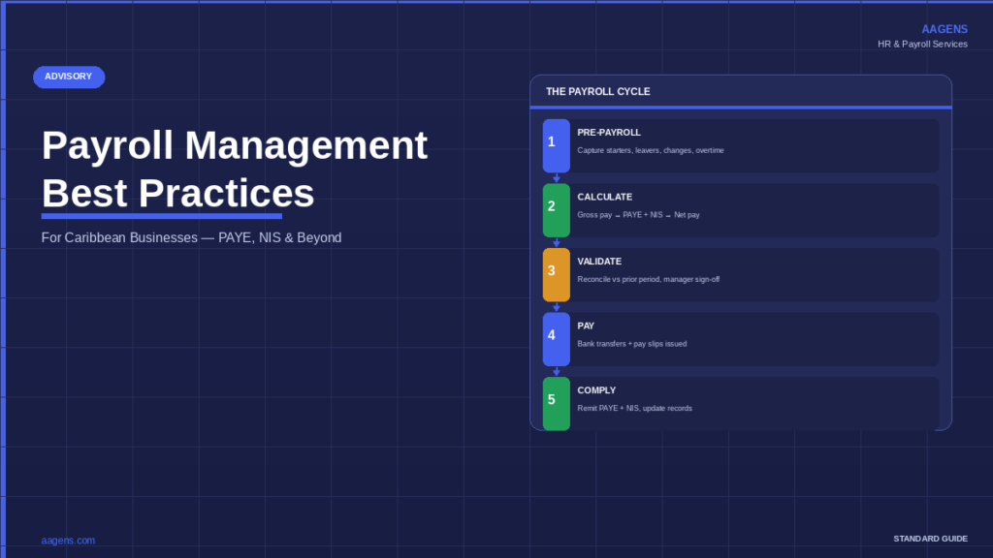
Task: Open the aagens.com link
Action: tap(68, 541)
